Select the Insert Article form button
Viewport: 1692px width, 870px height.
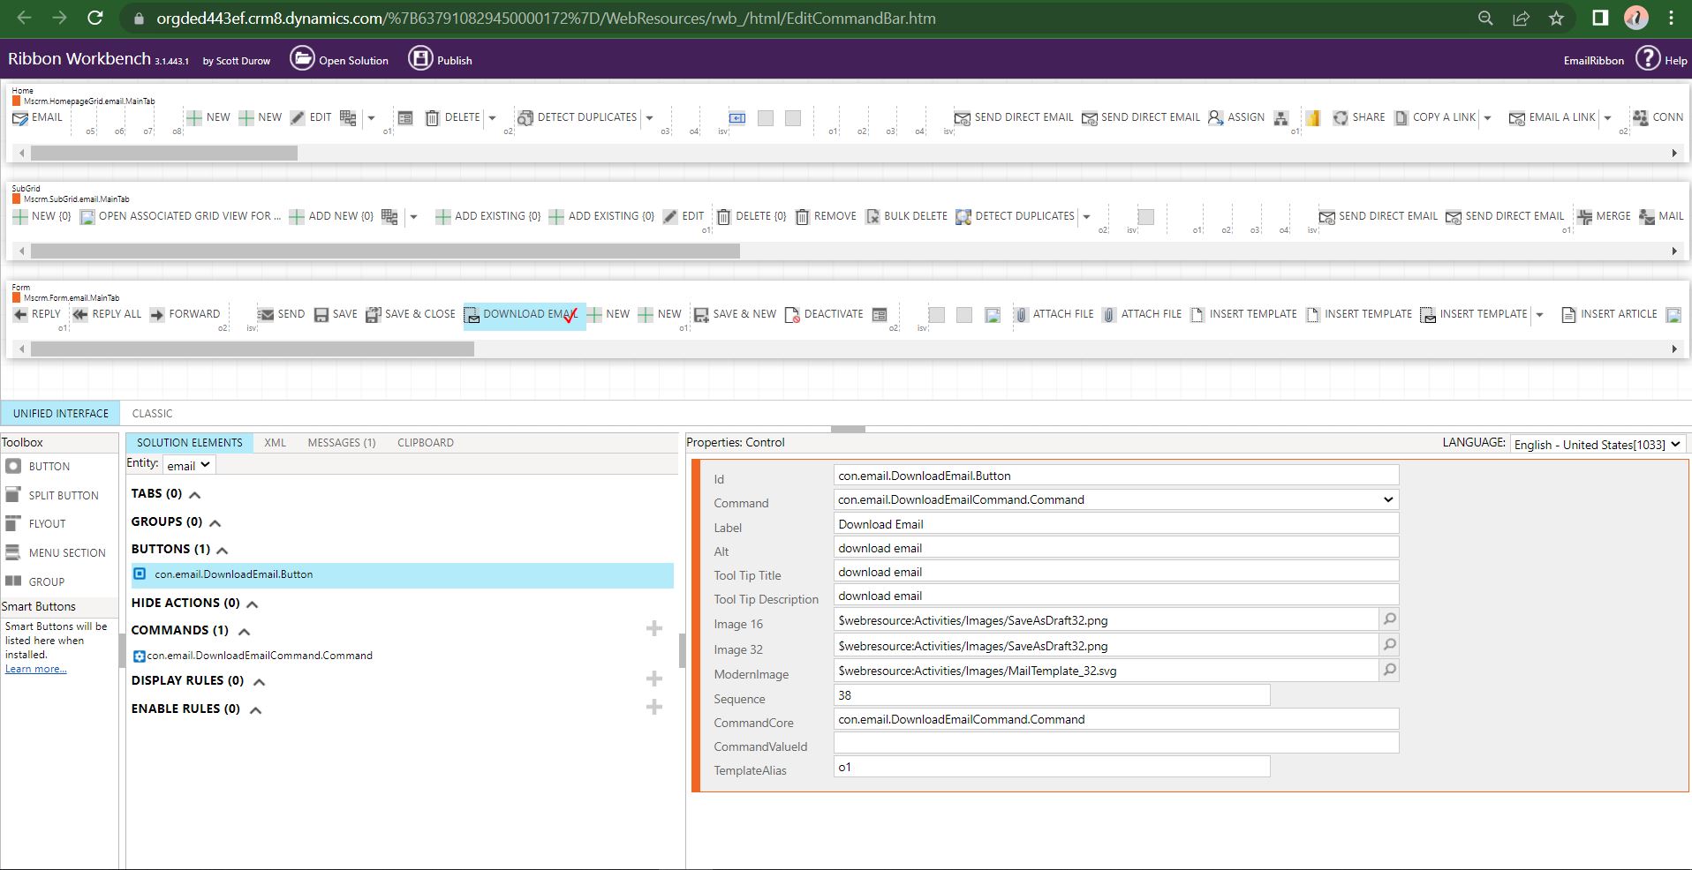click(1609, 314)
